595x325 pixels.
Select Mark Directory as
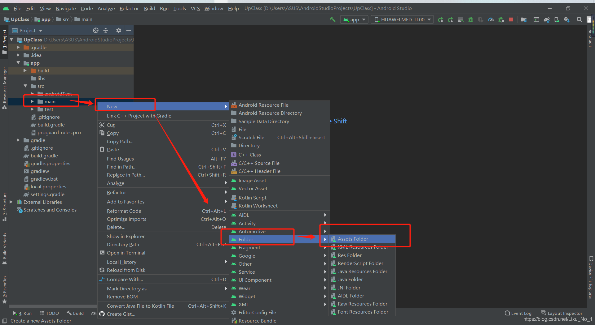(163, 289)
